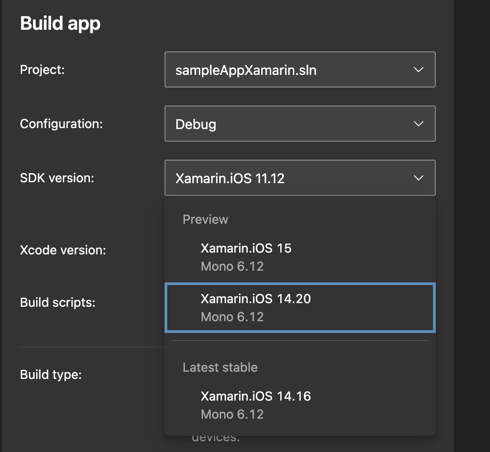Open the Configuration dropdown showing Debug

pos(300,124)
